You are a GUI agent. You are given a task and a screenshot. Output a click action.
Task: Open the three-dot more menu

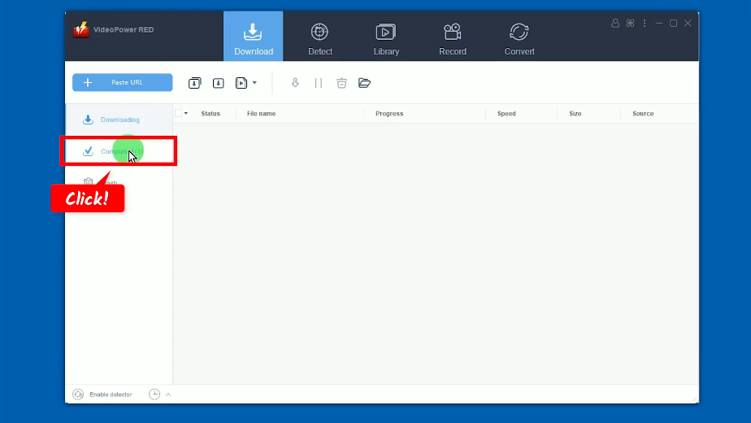tap(645, 23)
